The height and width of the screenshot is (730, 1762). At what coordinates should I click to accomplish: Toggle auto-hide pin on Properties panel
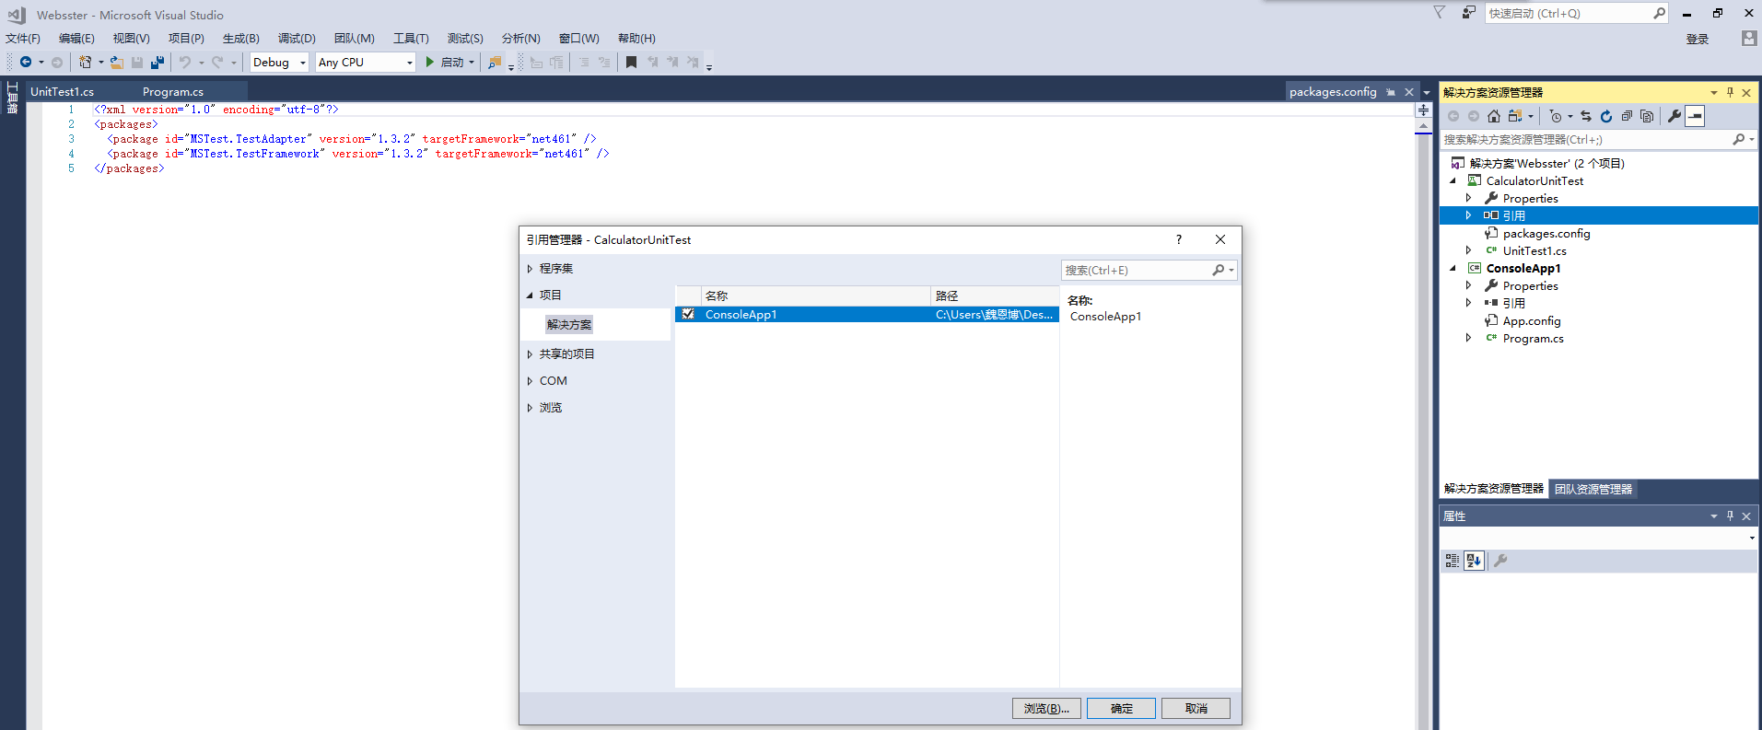click(x=1730, y=516)
